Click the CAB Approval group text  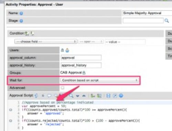point(71,73)
